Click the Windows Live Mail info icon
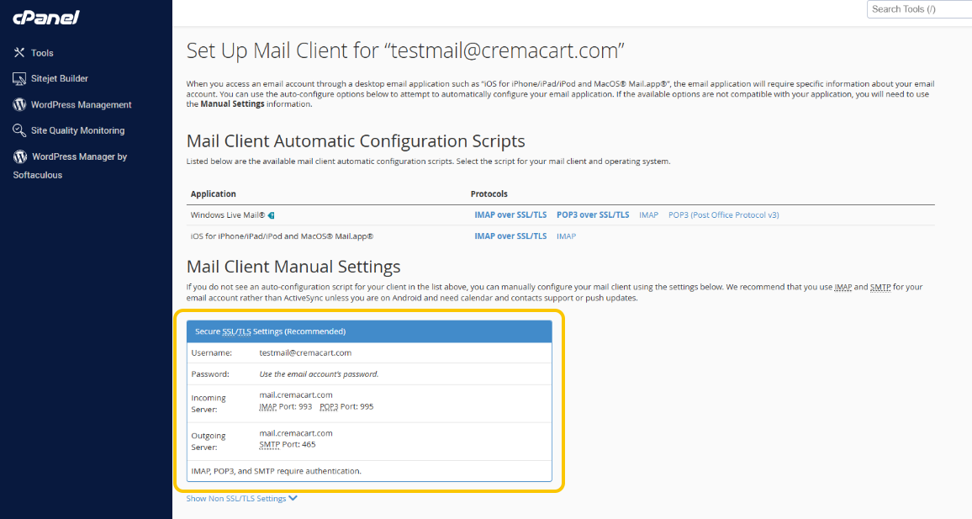Image resolution: width=972 pixels, height=519 pixels. 271,215
